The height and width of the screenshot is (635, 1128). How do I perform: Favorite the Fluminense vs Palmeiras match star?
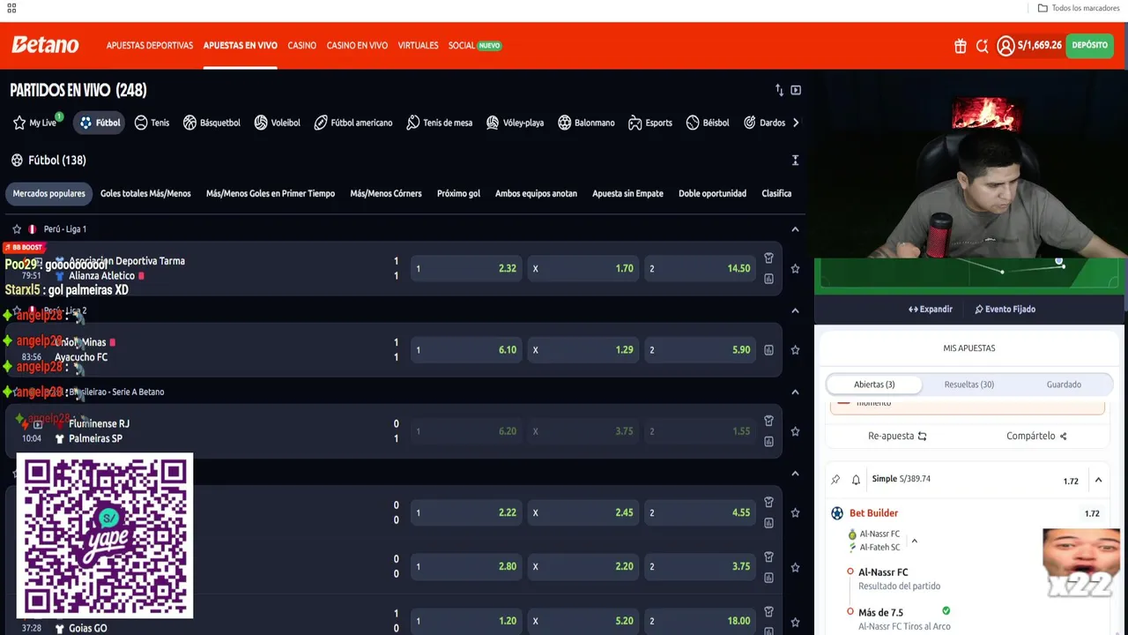[x=795, y=431]
